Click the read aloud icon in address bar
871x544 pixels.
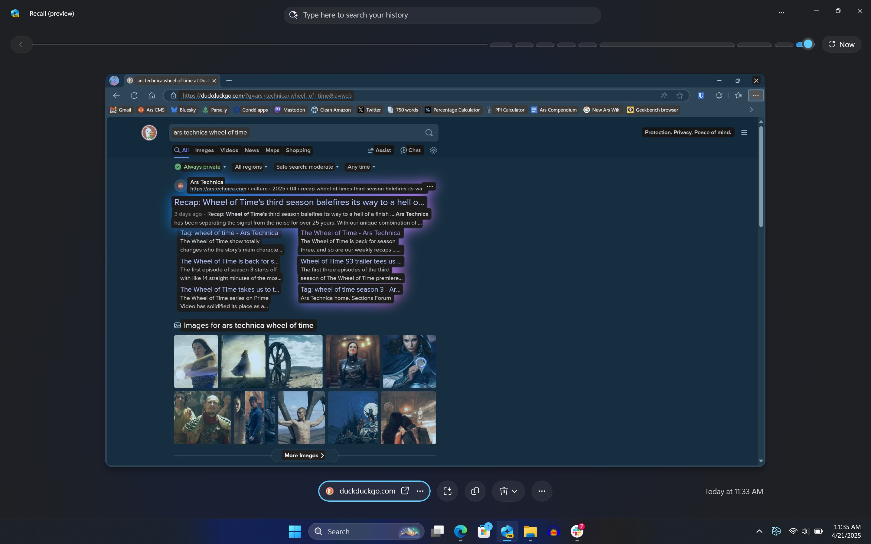663,95
